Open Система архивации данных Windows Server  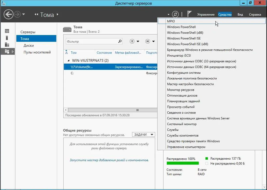(212, 118)
